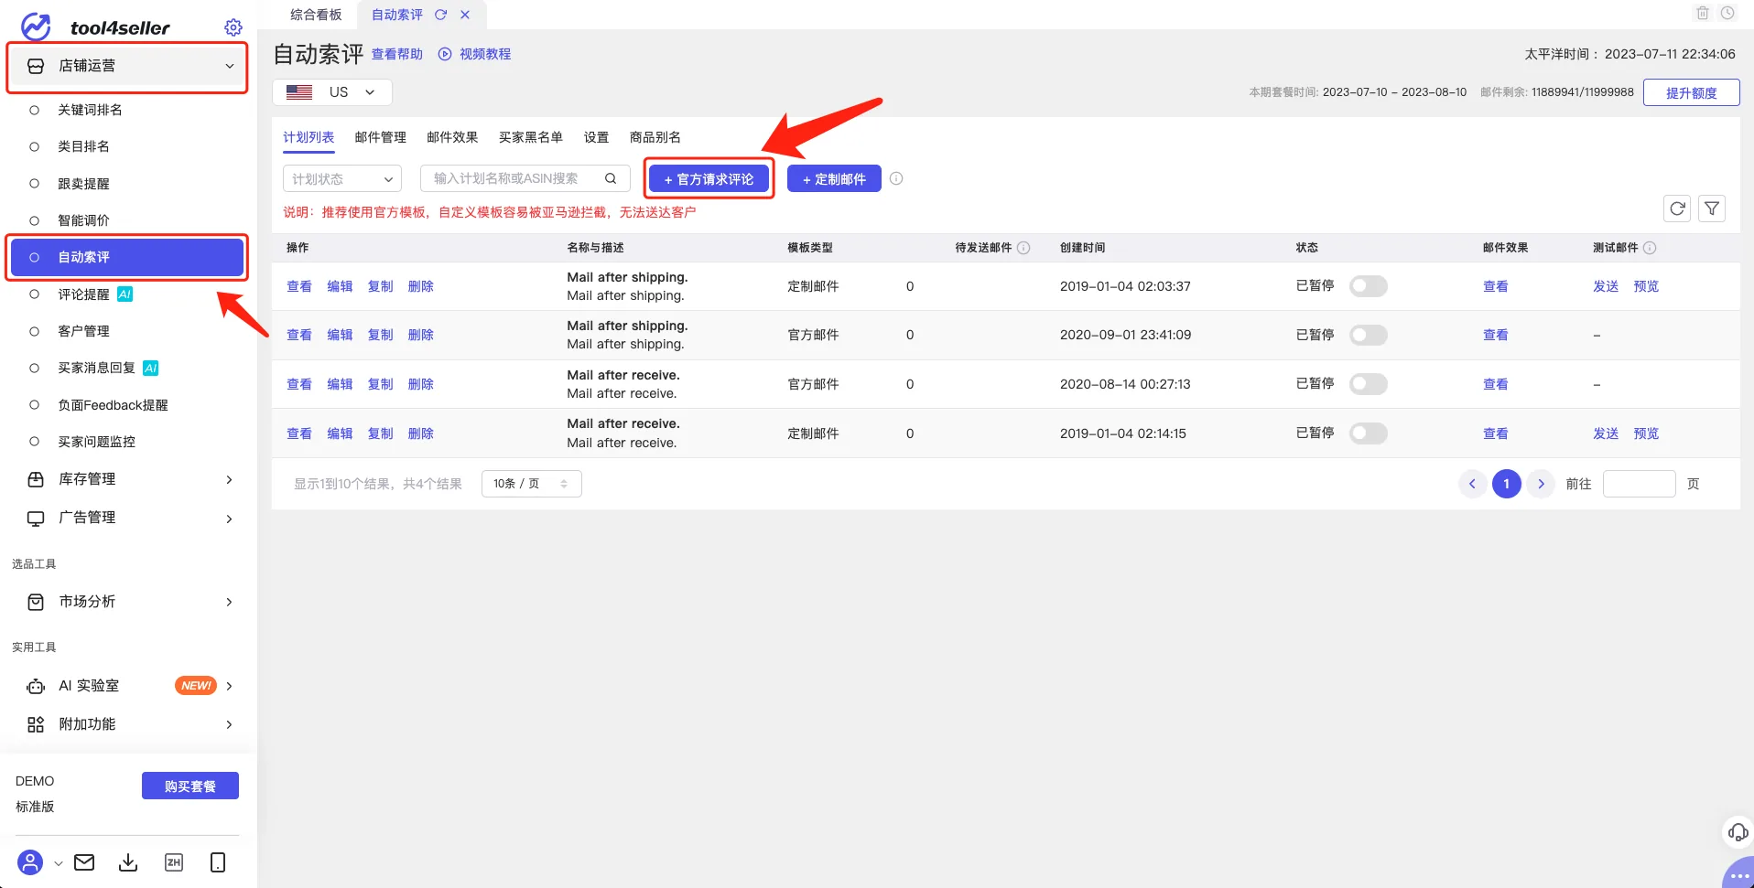Expand the 附加功能 menu
1754x888 pixels.
pyautogui.click(x=127, y=724)
